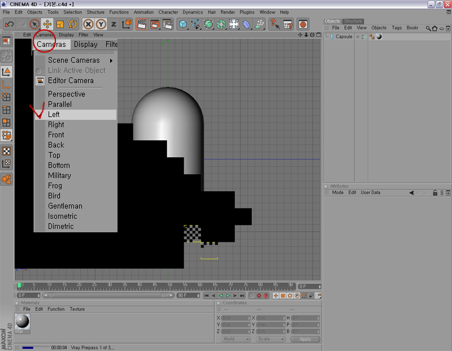This screenshot has height=351, width=452.
Task: Play animation backwards
Action: pos(221,296)
